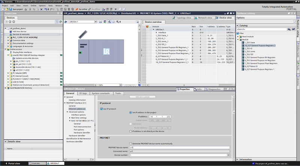Click the PROFINET device name field
Viewport: 300px width, 166px height.
[x=180, y=147]
